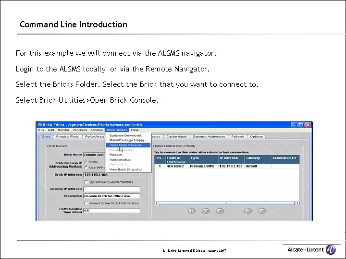Click the priority table horizontal scrollbar
This screenshot has width=346, height=259.
(227, 203)
